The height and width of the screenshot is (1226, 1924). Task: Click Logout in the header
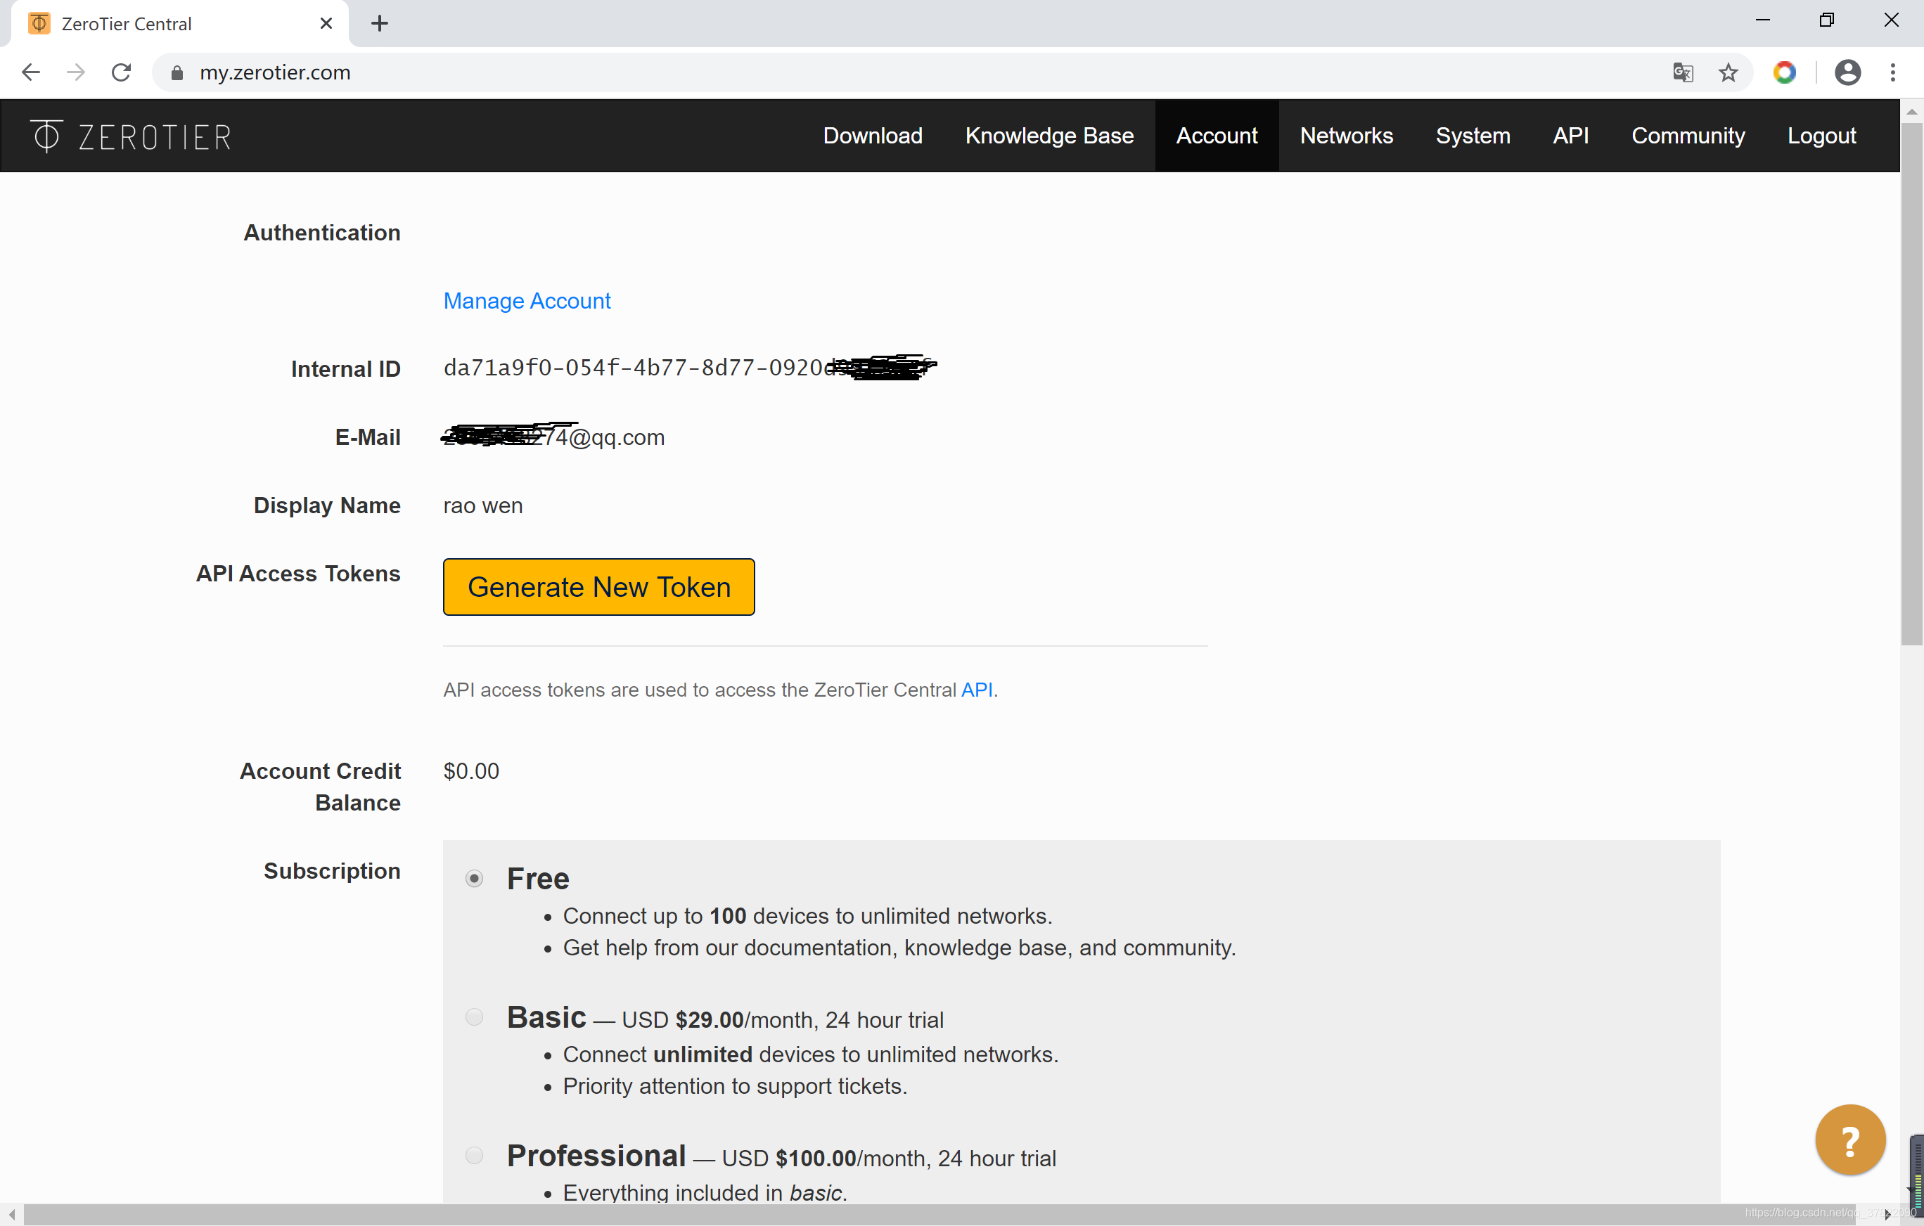tap(1821, 136)
